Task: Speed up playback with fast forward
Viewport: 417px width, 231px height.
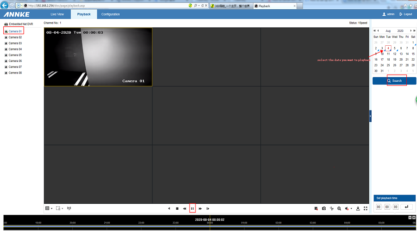Action: pyautogui.click(x=200, y=208)
